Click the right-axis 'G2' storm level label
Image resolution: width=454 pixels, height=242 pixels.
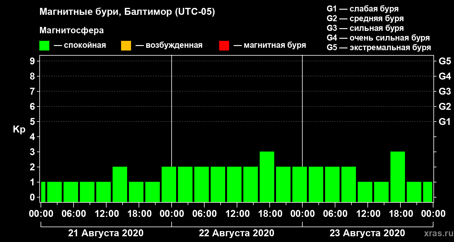pos(445,106)
